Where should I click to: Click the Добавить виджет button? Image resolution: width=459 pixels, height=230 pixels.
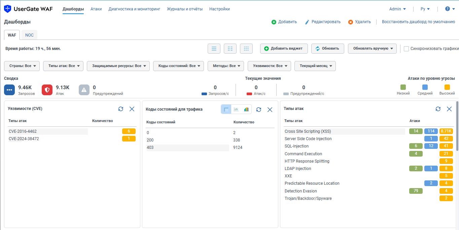283,49
